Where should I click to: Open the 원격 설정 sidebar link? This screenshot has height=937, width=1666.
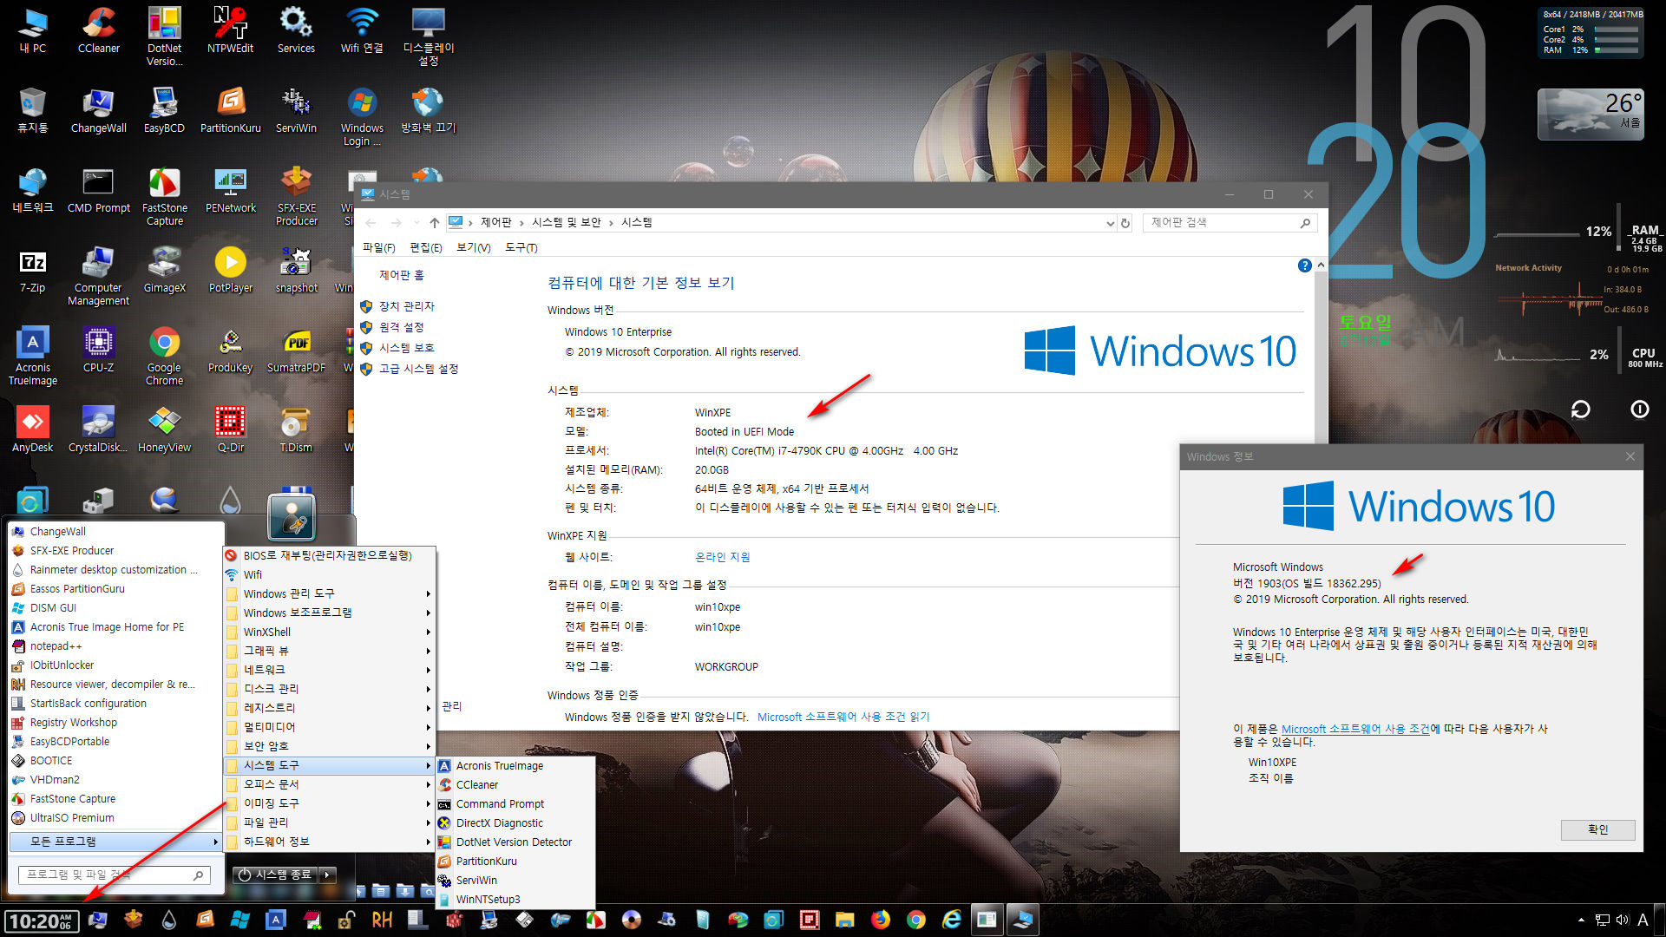(401, 327)
